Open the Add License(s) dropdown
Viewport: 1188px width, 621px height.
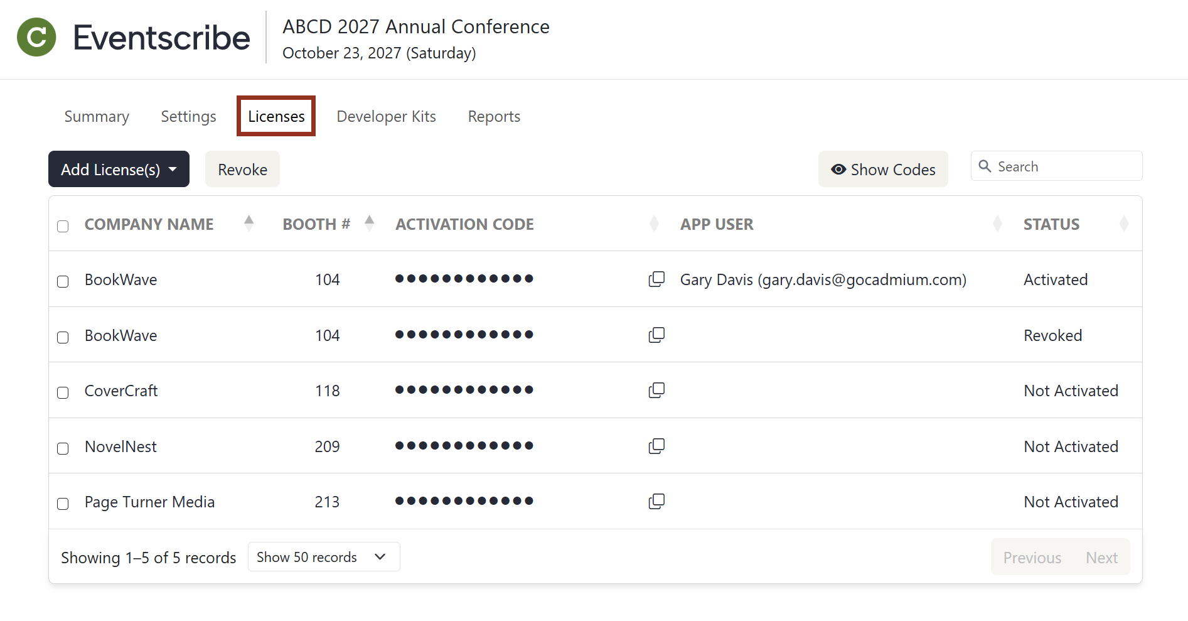click(x=119, y=169)
